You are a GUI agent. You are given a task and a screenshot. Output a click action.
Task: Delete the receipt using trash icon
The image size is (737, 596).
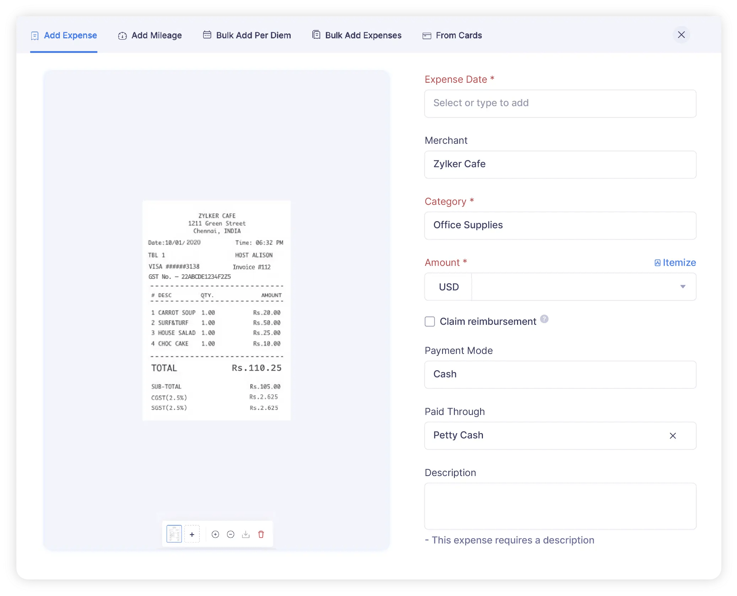pos(261,534)
